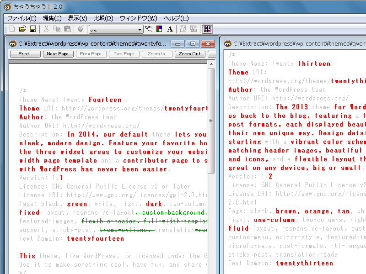Click the struck-through "theme-options" tag
This screenshot has height=274, width=366.
coord(125,230)
